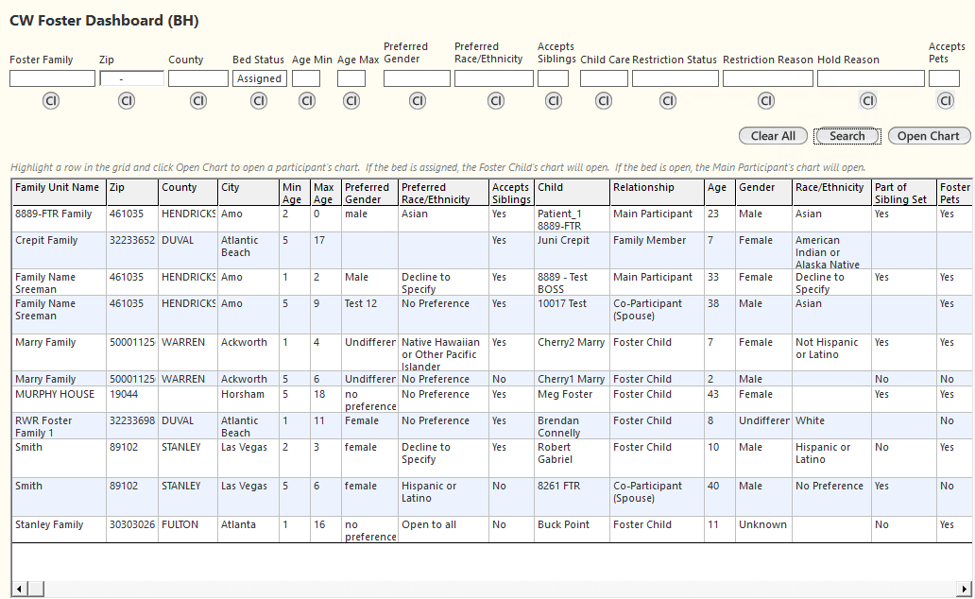
Task: Open the Accepts Siblings filter box
Action: click(553, 78)
